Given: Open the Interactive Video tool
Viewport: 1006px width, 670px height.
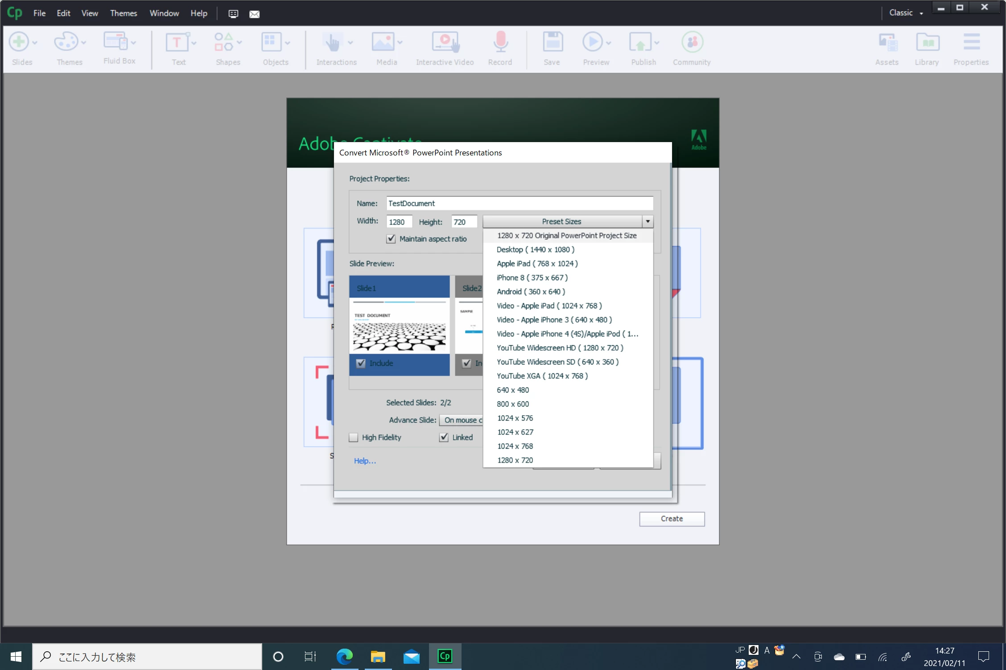Looking at the screenshot, I should pos(445,43).
